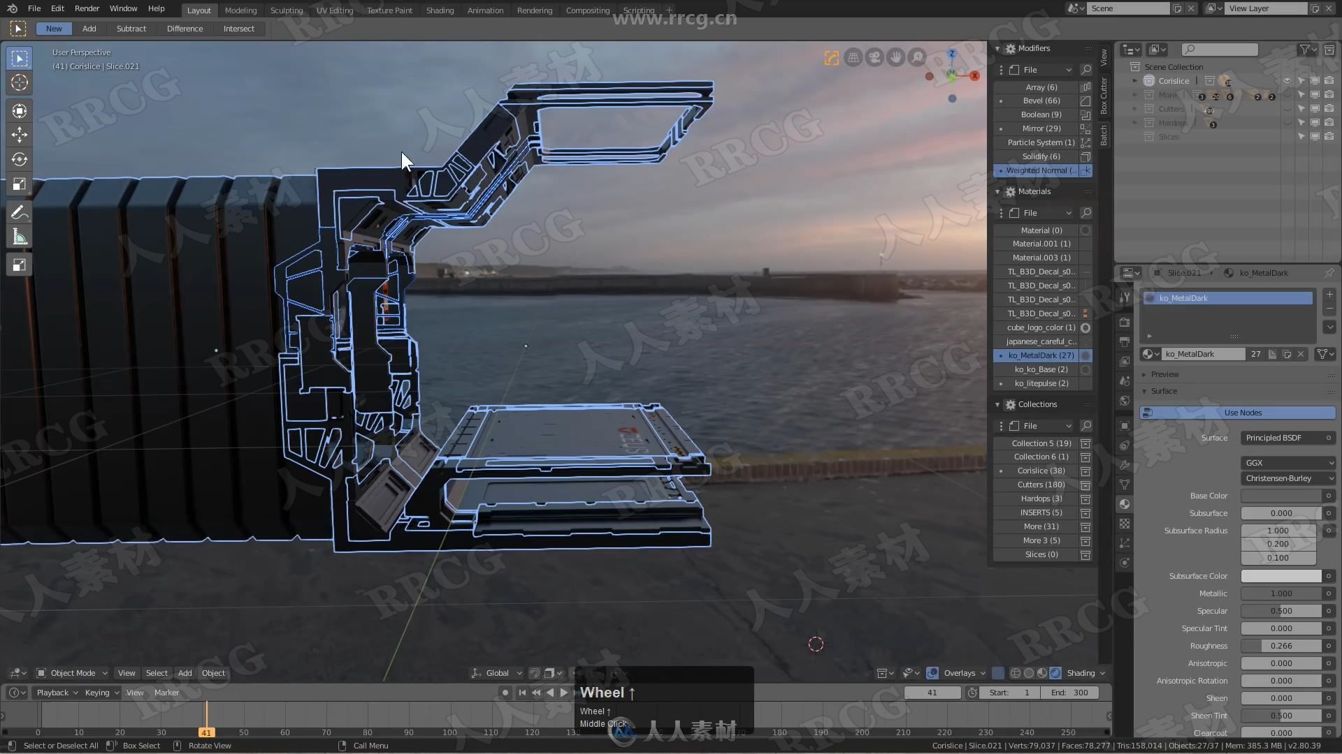Expand the Mirror modifier entry
Viewport: 1342px width, 754px height.
[x=1002, y=128]
